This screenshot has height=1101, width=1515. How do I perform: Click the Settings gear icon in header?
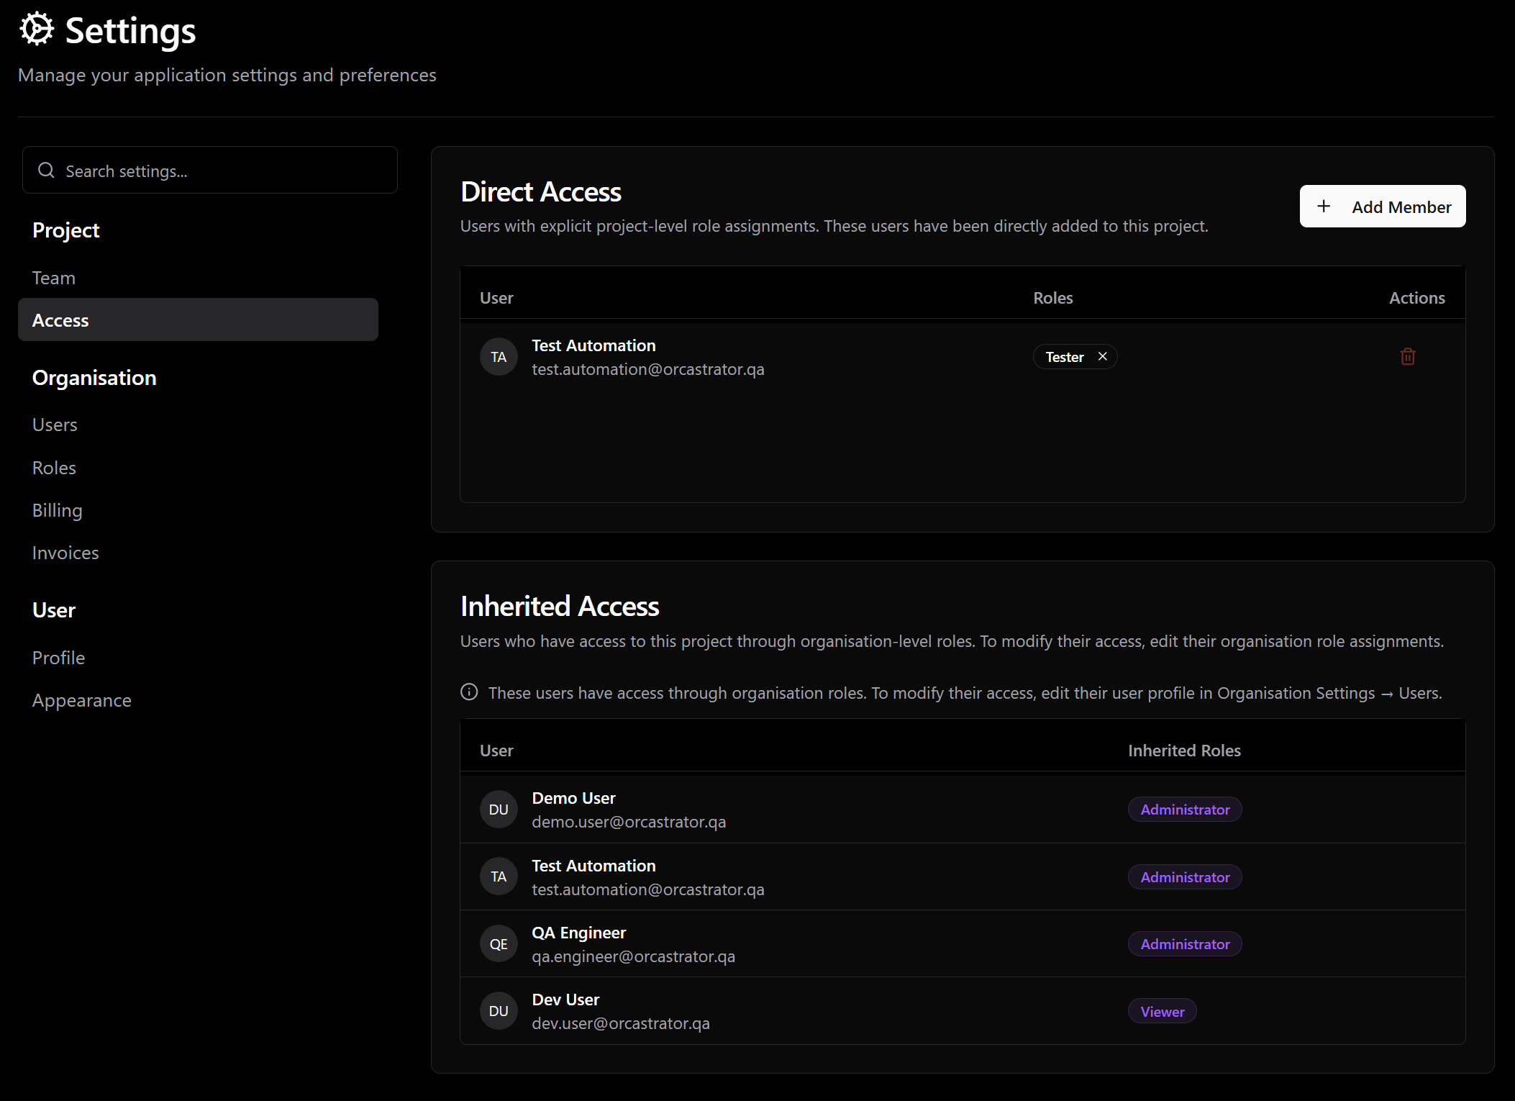coord(37,30)
